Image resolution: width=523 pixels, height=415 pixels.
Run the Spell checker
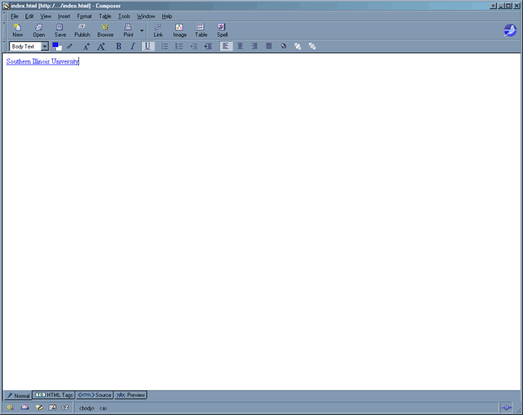[x=222, y=30]
